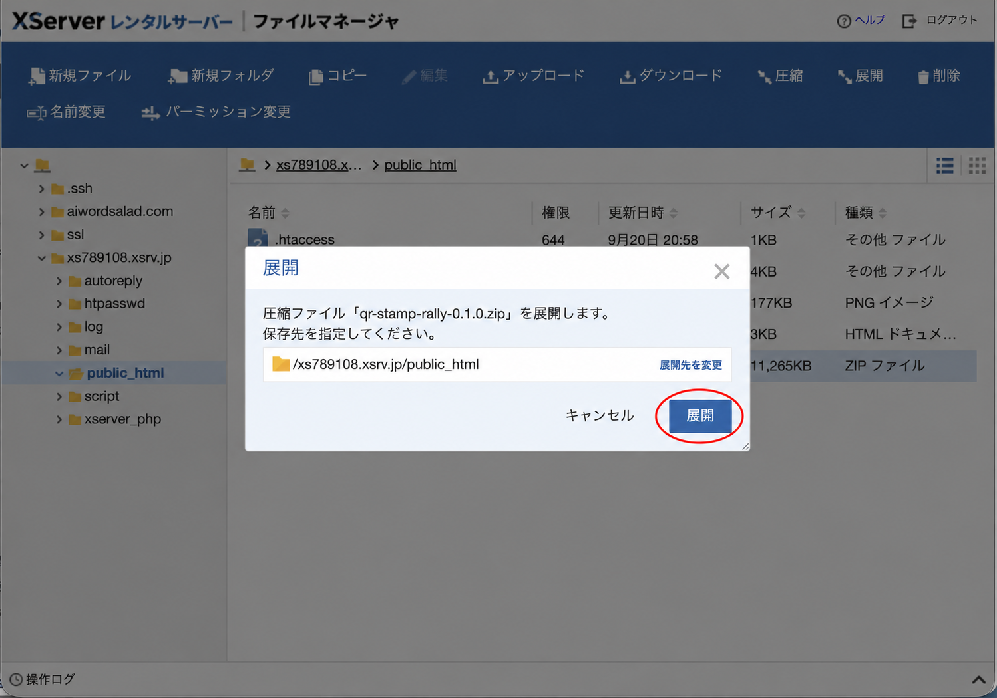997x698 pixels.
Task: Select the ssl folder in tree
Action: click(67, 235)
